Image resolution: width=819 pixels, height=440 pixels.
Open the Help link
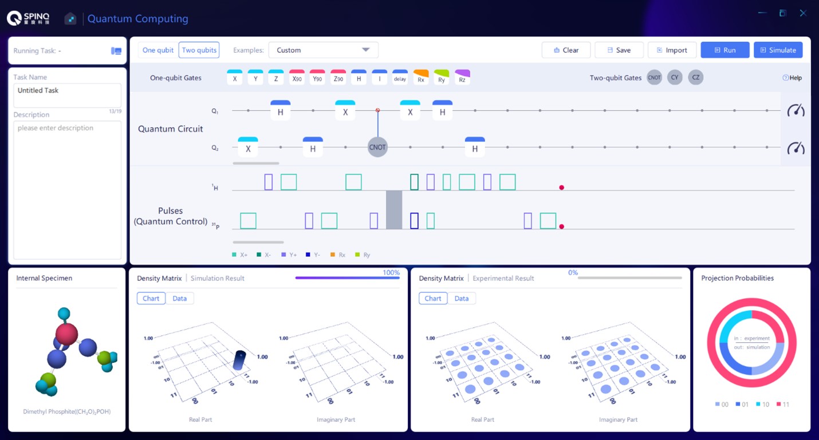coord(792,78)
